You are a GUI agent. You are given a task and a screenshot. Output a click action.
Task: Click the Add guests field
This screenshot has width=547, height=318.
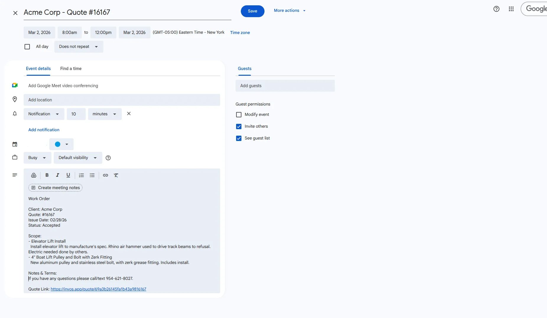click(x=285, y=86)
